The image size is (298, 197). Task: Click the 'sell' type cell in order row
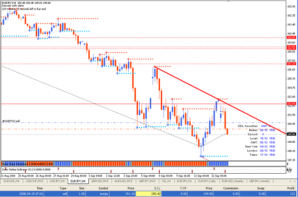pyautogui.click(x=56, y=194)
